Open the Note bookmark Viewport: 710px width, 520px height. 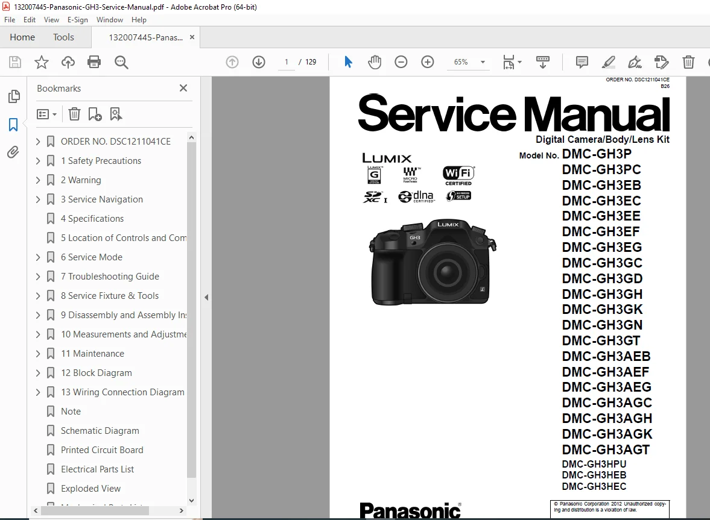[71, 412]
